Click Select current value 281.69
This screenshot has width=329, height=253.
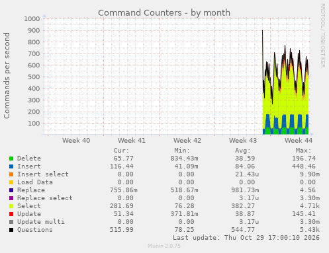tap(122, 206)
